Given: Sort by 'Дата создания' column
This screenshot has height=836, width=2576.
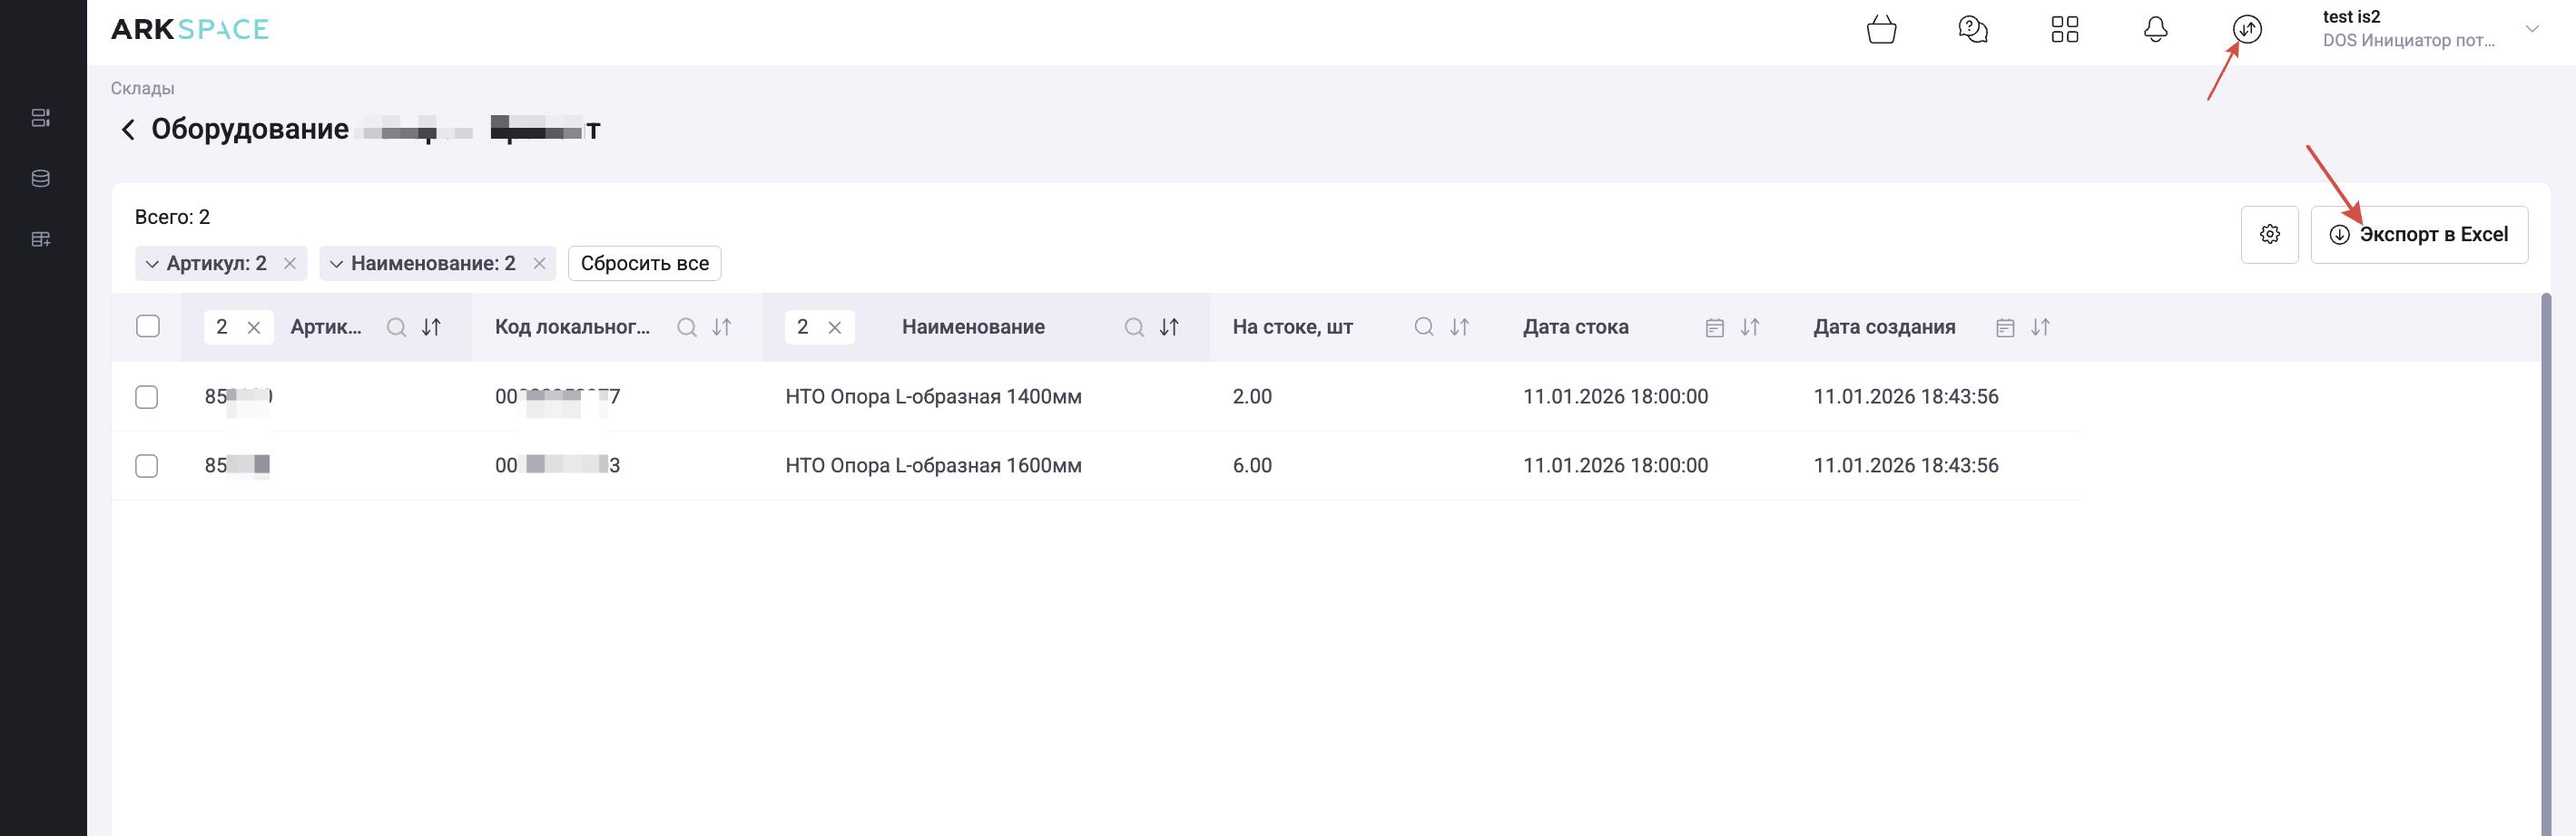Looking at the screenshot, I should point(2040,327).
